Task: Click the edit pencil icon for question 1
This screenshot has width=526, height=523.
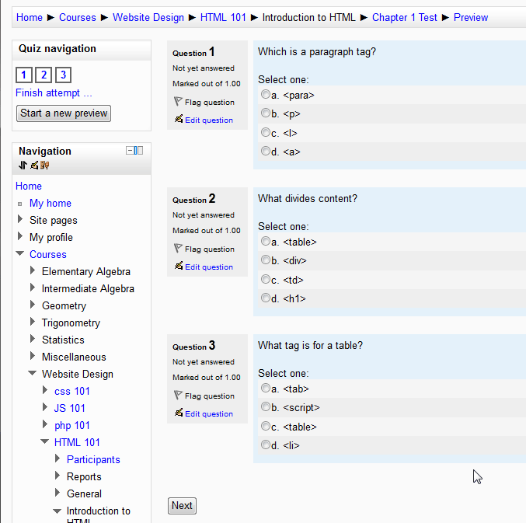Action: [x=179, y=120]
